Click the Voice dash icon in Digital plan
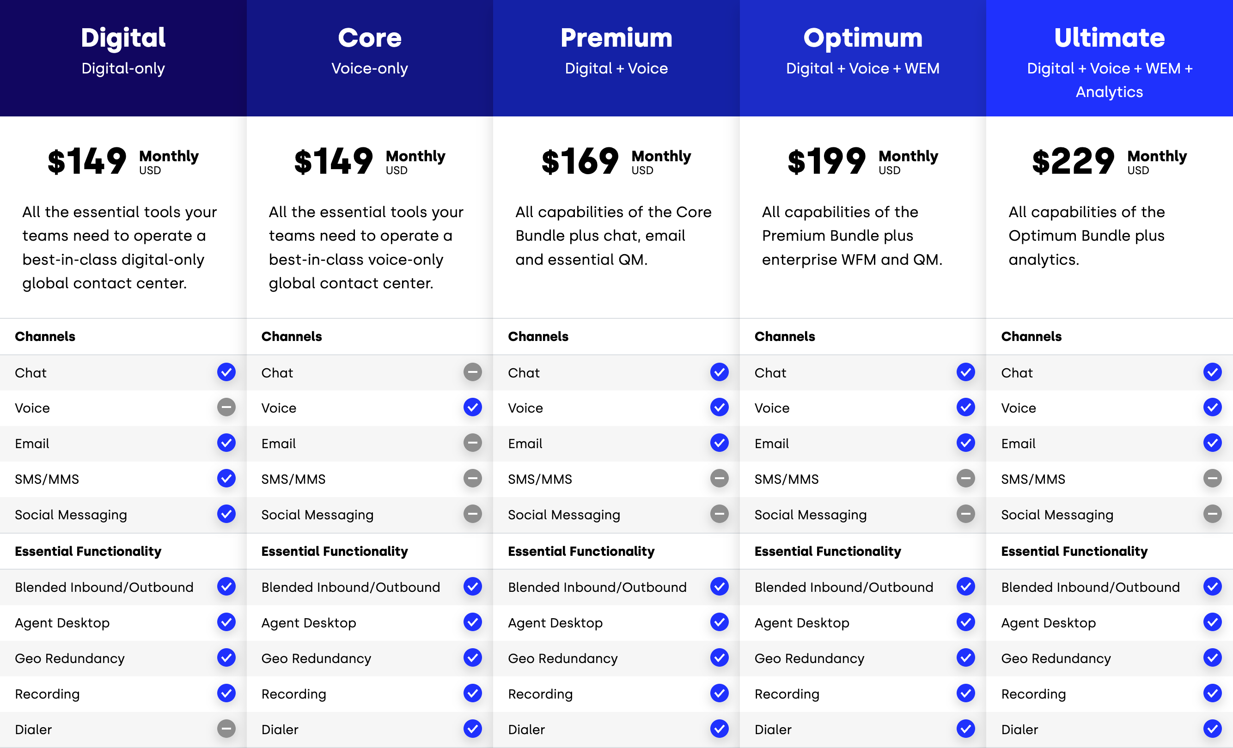 coord(226,407)
